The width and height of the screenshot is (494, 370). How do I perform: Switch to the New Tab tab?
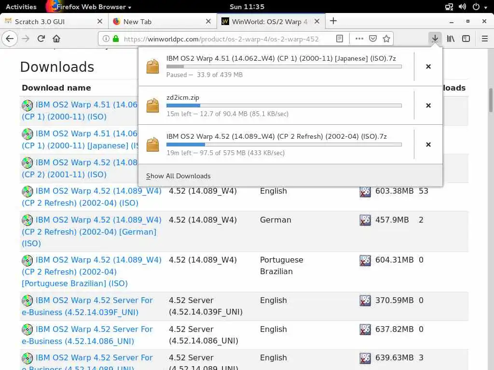pos(163,21)
